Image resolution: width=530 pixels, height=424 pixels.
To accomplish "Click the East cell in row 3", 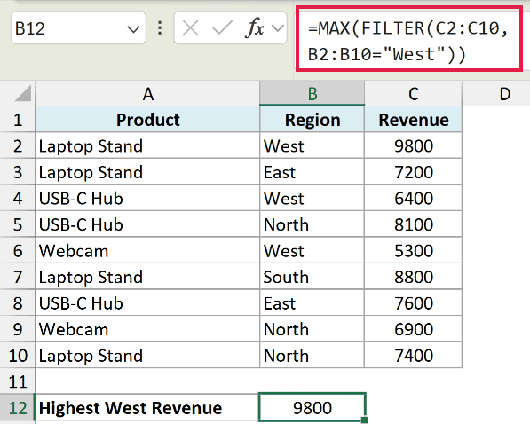I will [x=312, y=171].
